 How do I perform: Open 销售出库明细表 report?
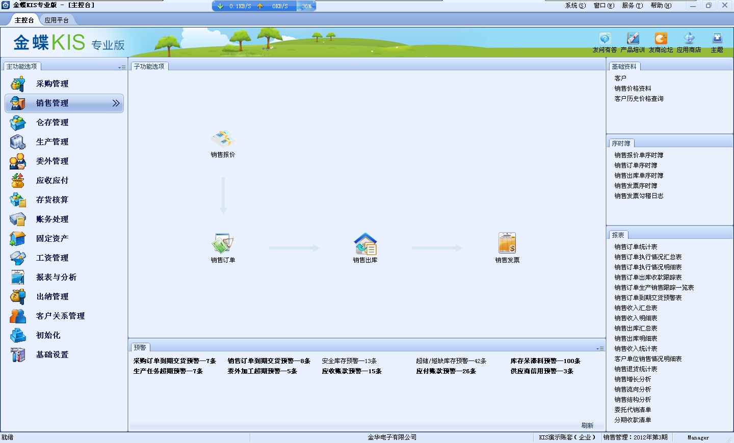pos(636,339)
